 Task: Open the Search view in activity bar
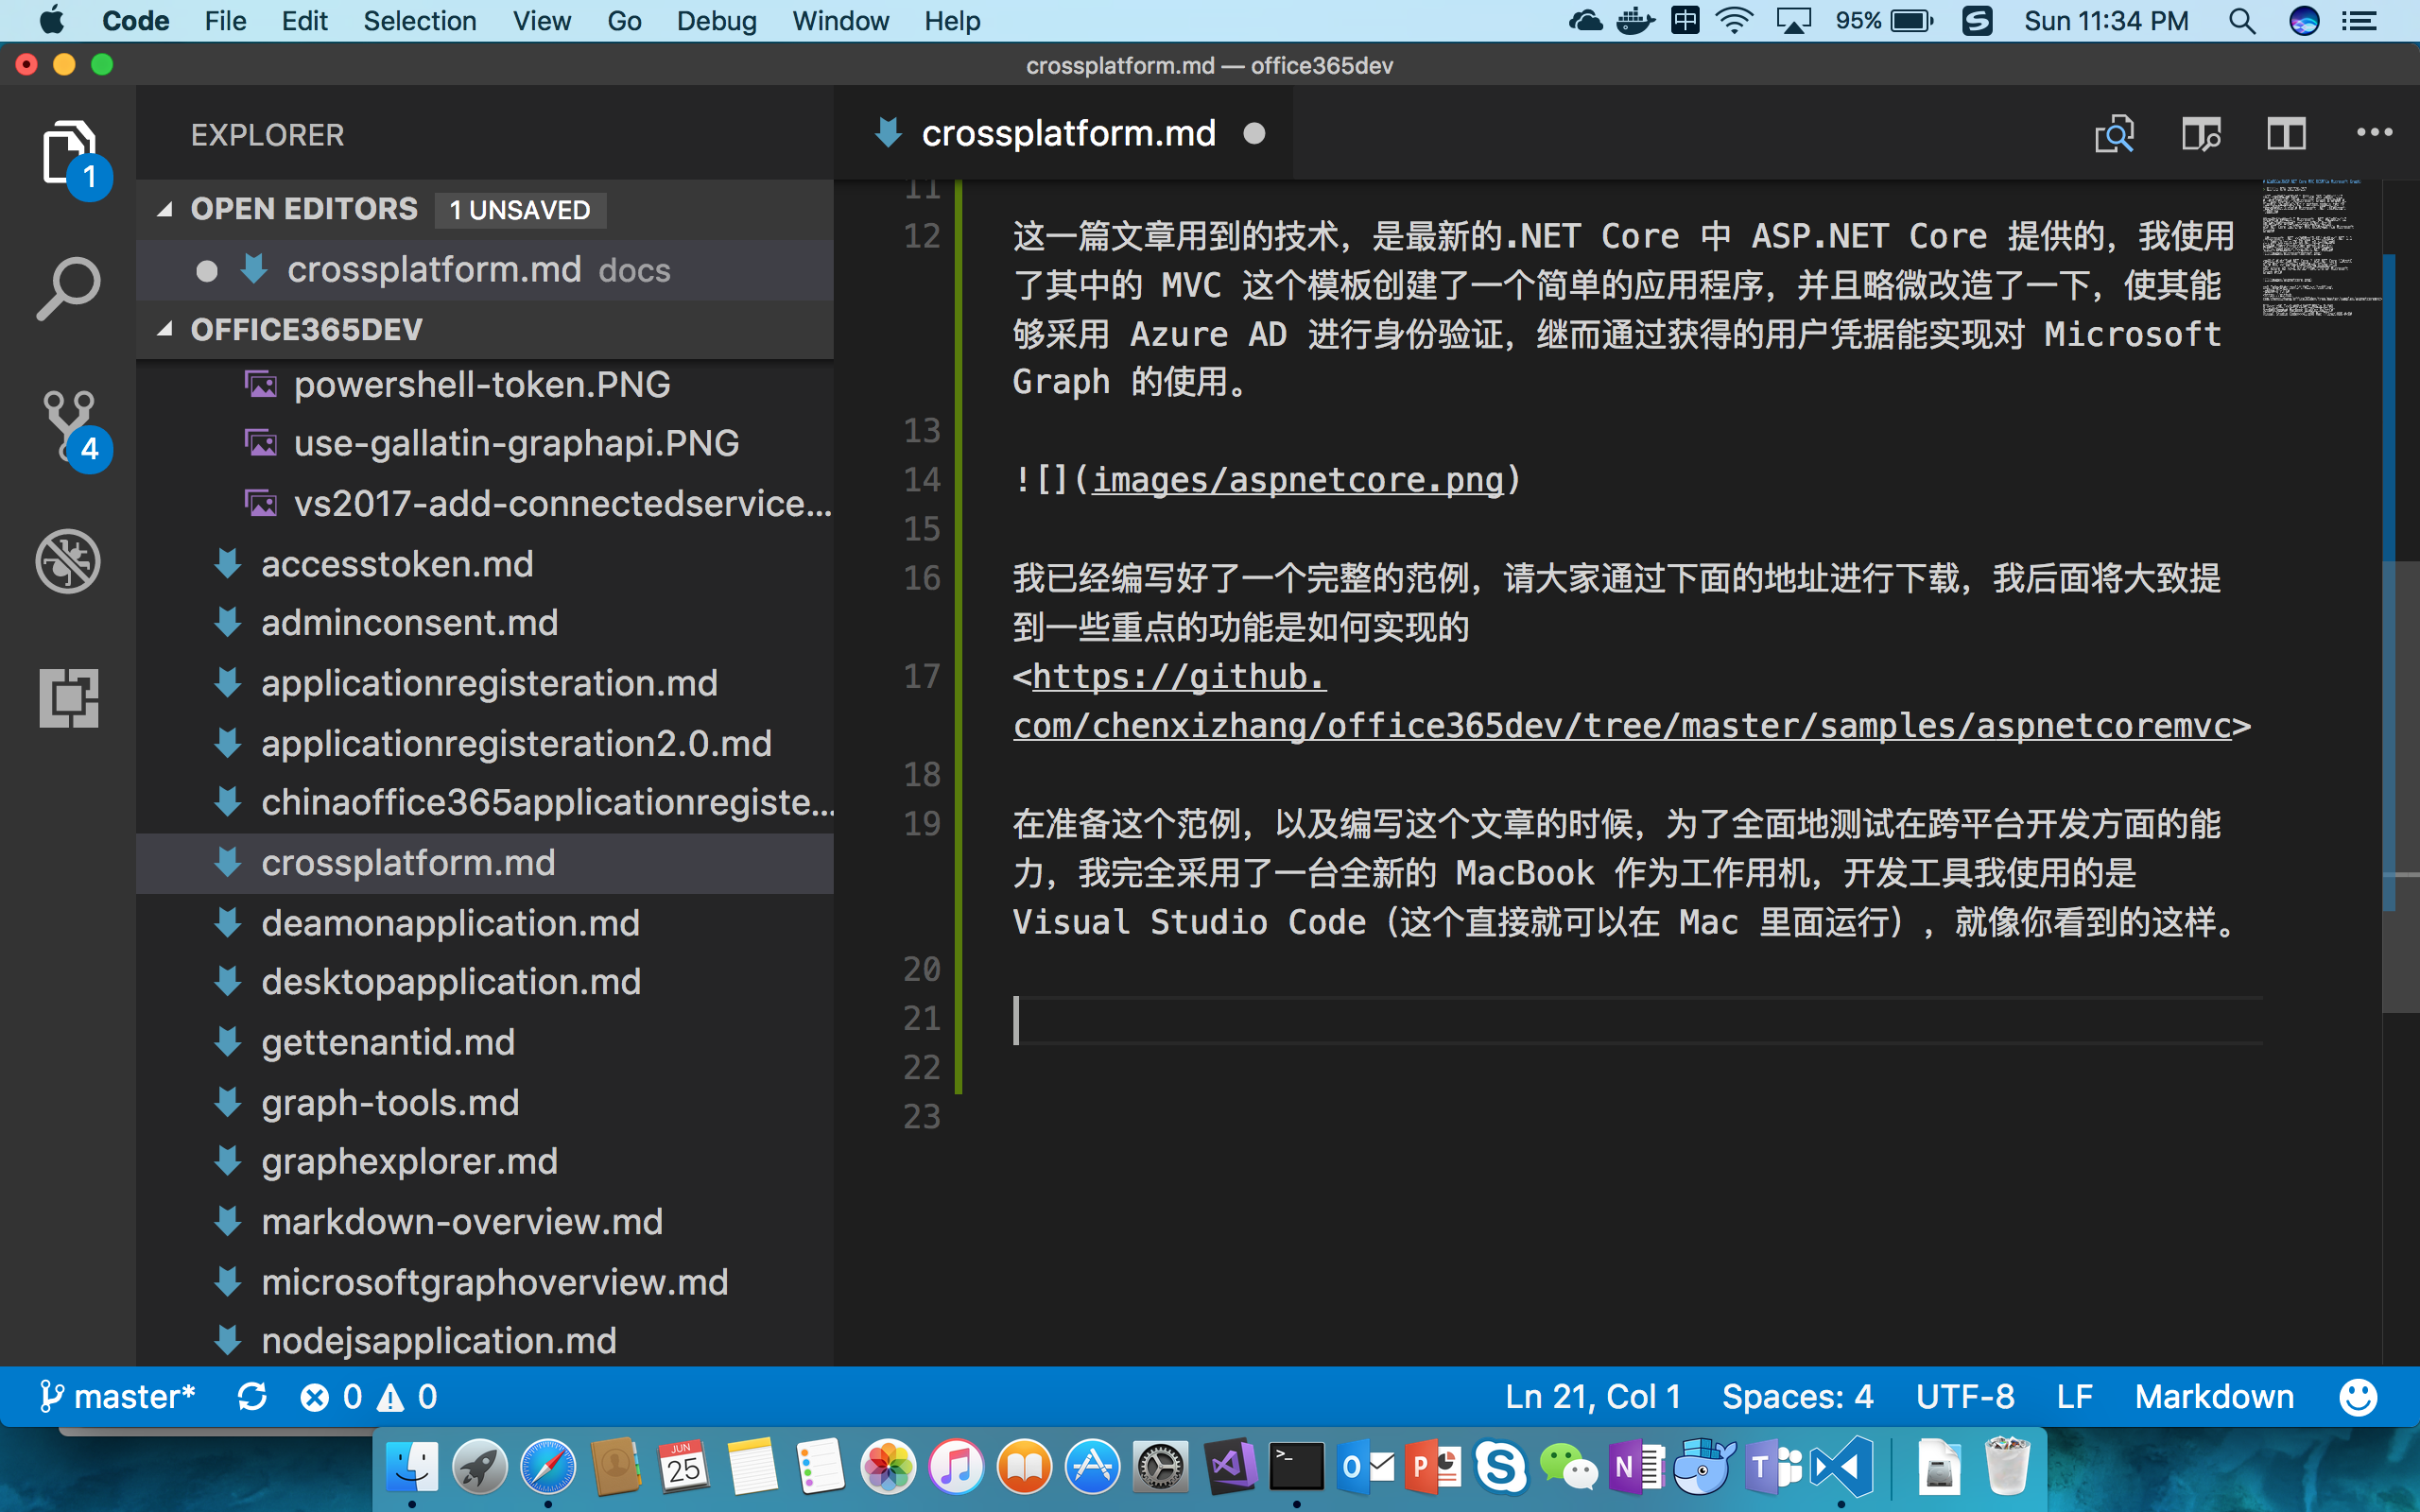point(68,289)
